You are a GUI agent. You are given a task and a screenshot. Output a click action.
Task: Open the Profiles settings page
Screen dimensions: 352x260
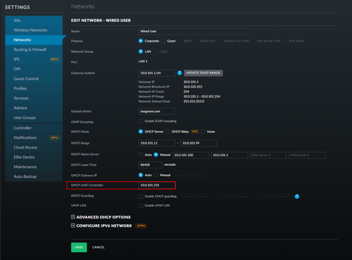point(34,88)
